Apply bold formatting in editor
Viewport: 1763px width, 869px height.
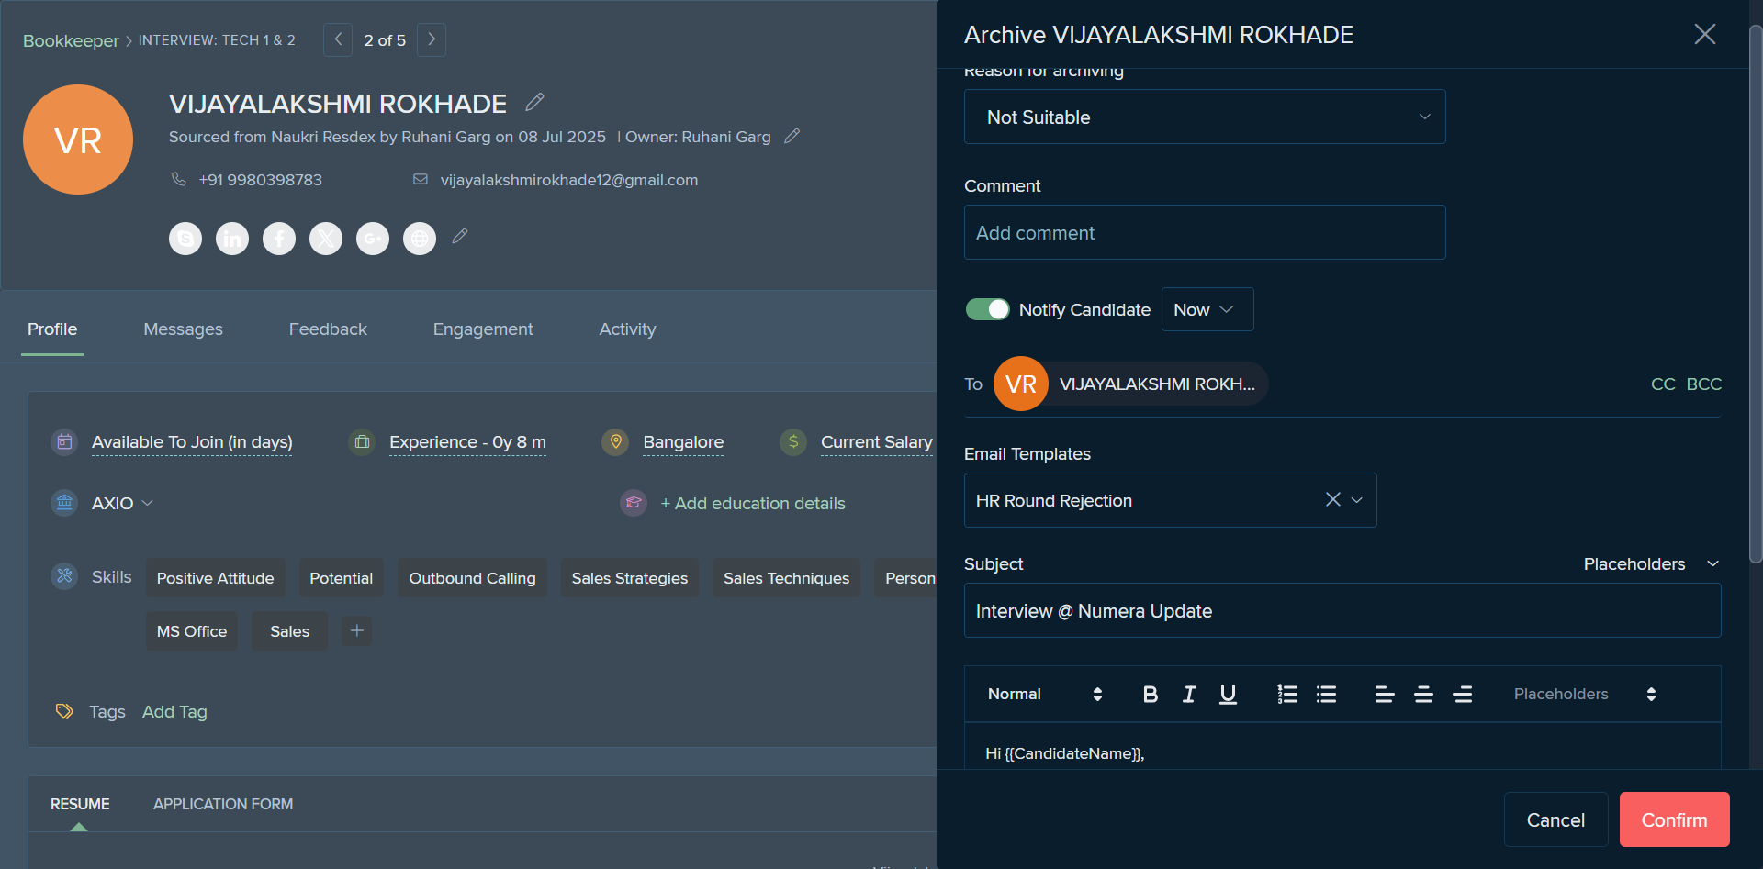point(1150,694)
